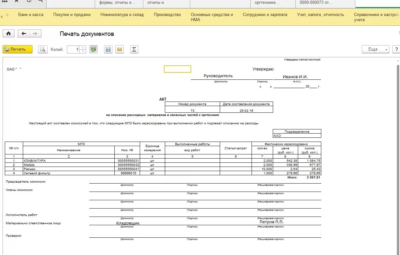Save the document using diskette icon

108,49
